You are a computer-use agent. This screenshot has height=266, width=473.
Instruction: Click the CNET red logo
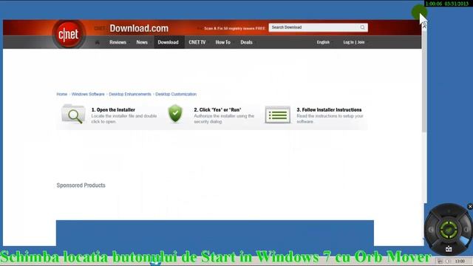click(69, 35)
